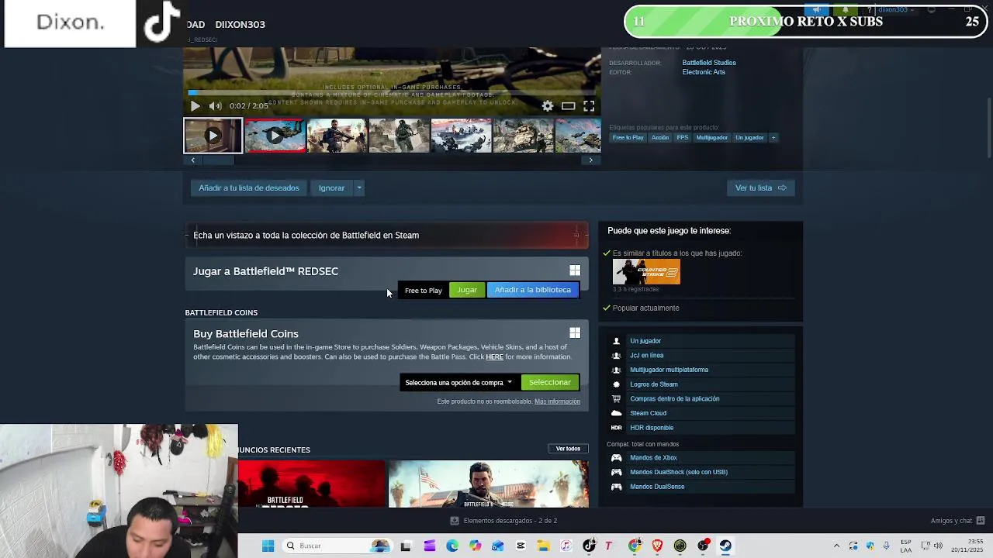The width and height of the screenshot is (993, 558).
Task: Click Ver todos announcements button
Action: coord(568,449)
